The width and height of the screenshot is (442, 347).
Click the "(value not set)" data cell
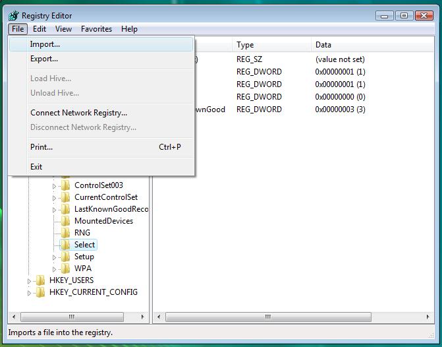coord(340,59)
